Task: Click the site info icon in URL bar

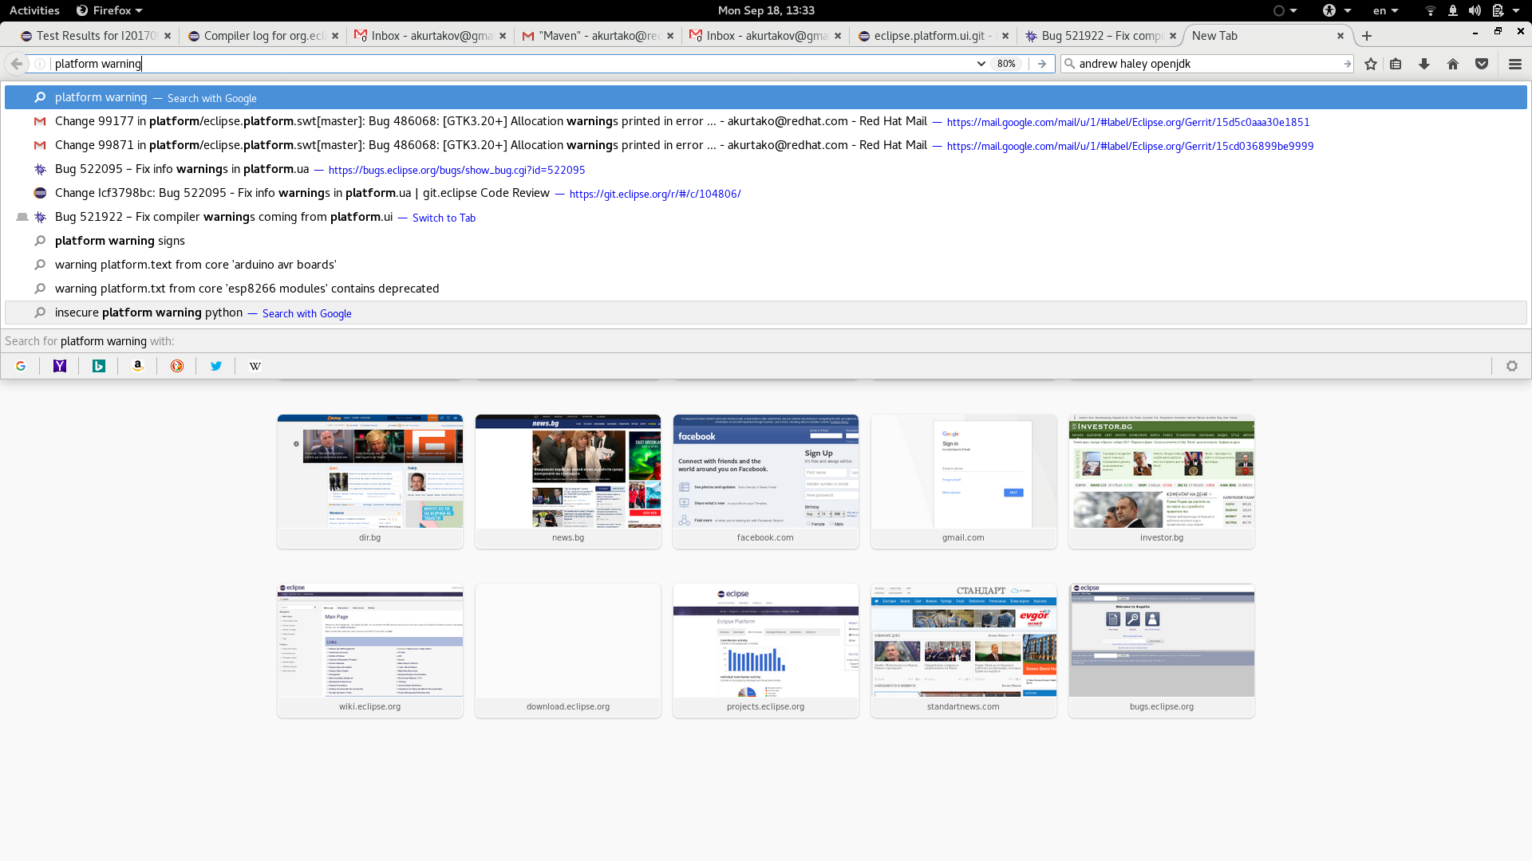Action: click(x=40, y=64)
